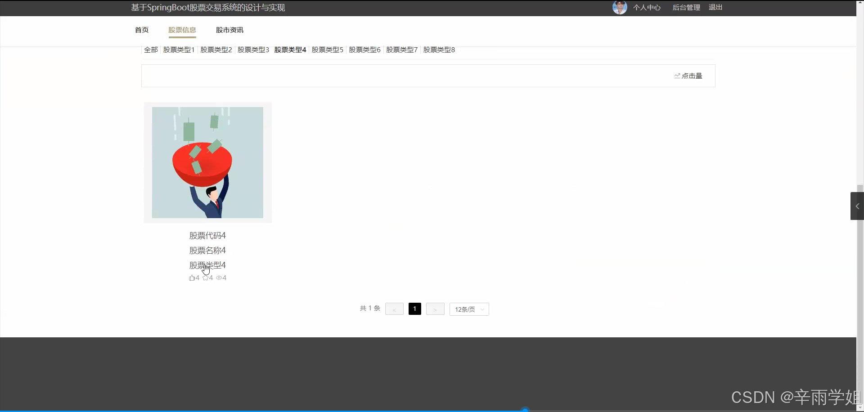This screenshot has height=412, width=864.
Task: Click the scrollbar down arrow
Action: (x=860, y=408)
